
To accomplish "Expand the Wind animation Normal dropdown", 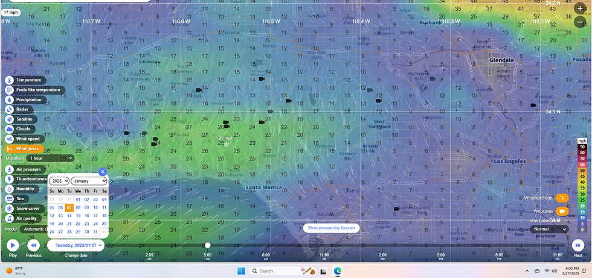I will click(x=549, y=229).
